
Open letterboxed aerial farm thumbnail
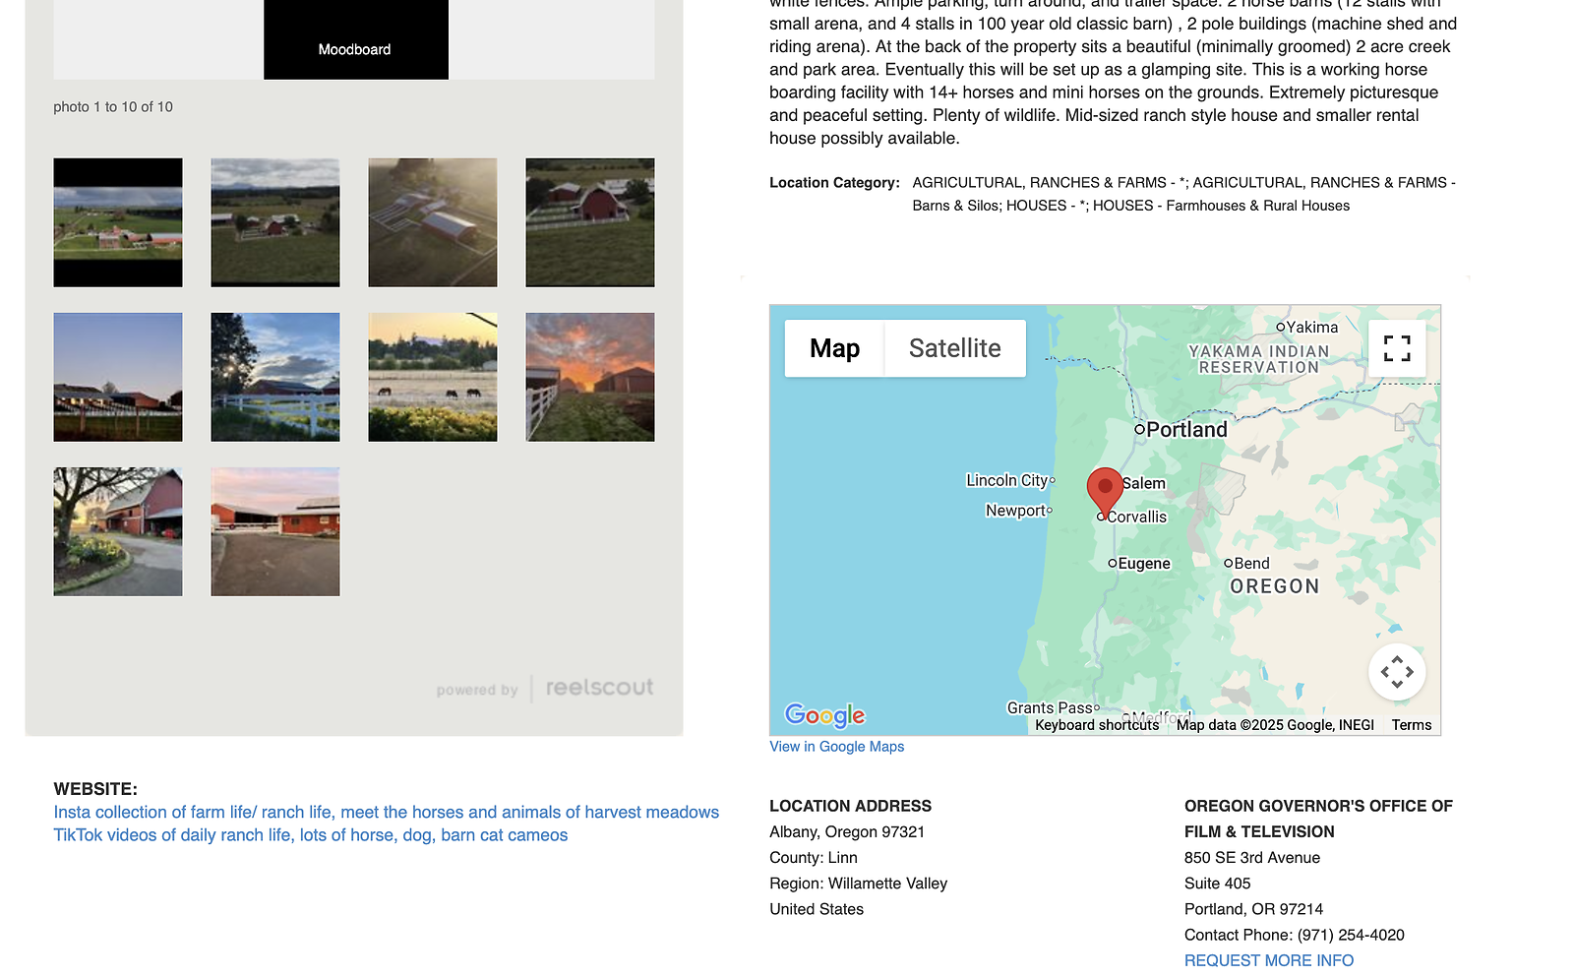118,222
